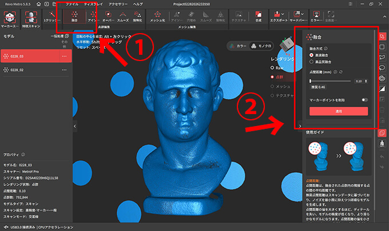The width and height of the screenshot is (389, 231).
Task: Choose Raw rendering mode
Action: tap(273, 67)
